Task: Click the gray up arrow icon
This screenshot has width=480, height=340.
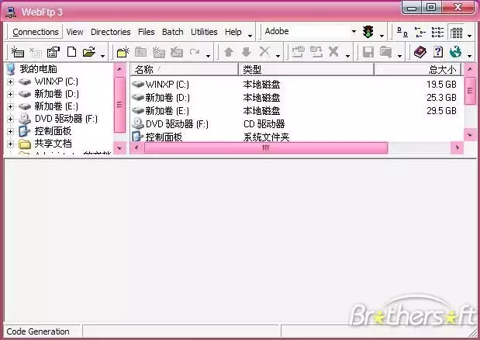Action: (229, 52)
